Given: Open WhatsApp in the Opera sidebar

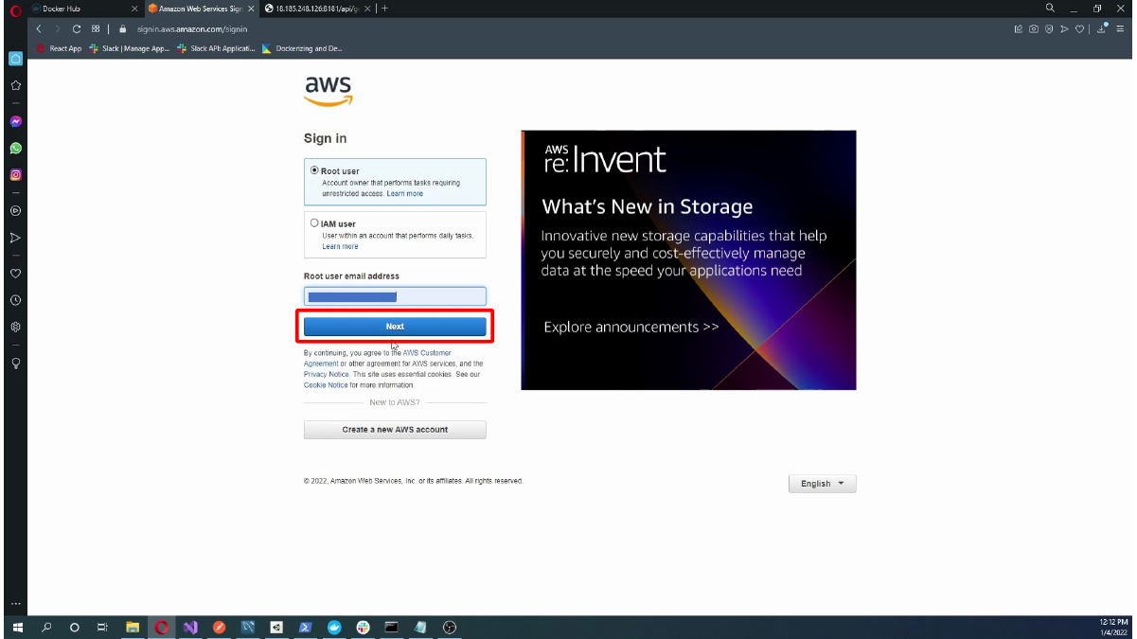Looking at the screenshot, I should point(15,149).
